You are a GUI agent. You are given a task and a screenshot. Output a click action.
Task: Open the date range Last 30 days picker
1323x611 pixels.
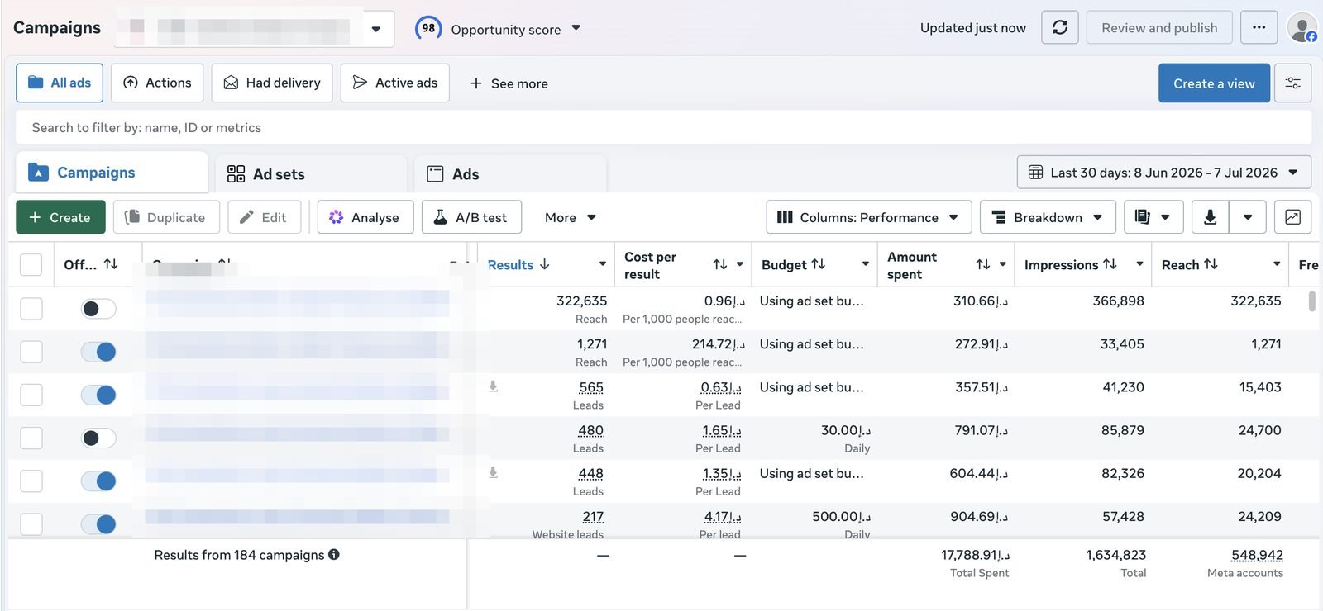click(x=1163, y=173)
